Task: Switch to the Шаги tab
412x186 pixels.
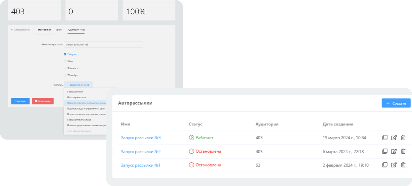Action: pos(59,30)
